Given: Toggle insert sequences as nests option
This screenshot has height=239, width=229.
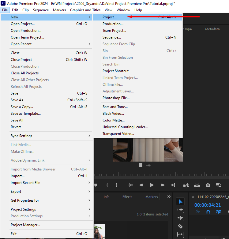Looking at the screenshot, I should [x=198, y=212].
